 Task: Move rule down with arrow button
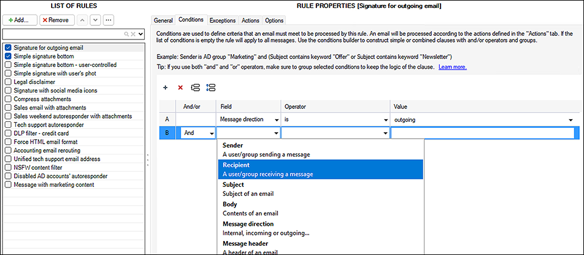coord(96,19)
